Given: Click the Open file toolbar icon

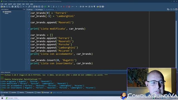Looking at the screenshot, I should 4,7.
